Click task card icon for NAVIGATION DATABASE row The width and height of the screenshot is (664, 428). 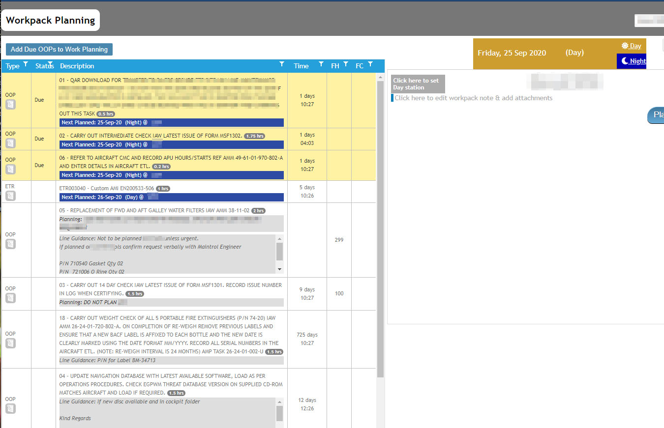point(10,408)
